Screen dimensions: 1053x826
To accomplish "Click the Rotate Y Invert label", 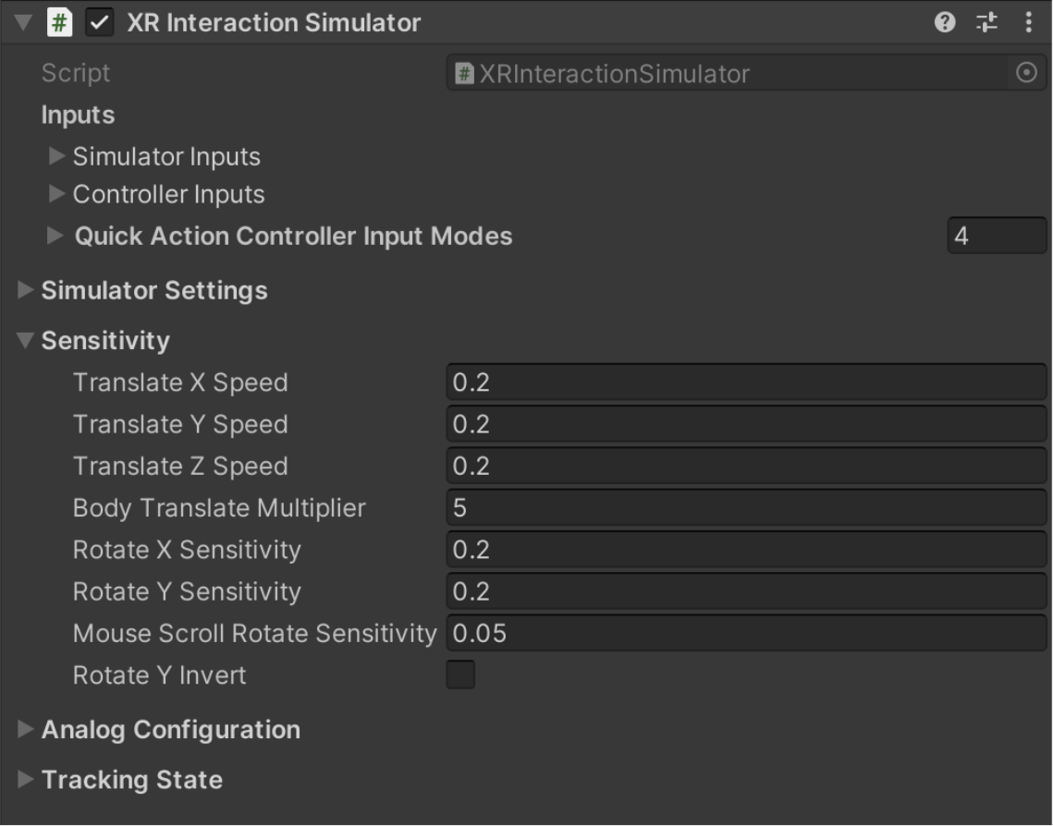I will pos(159,675).
